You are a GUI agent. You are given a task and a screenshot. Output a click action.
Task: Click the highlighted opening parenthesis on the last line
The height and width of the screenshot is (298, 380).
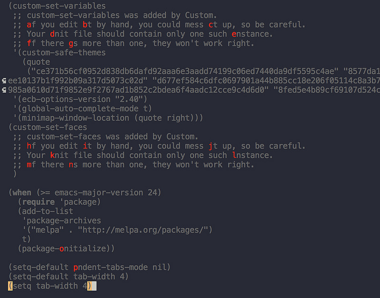tap(10, 286)
